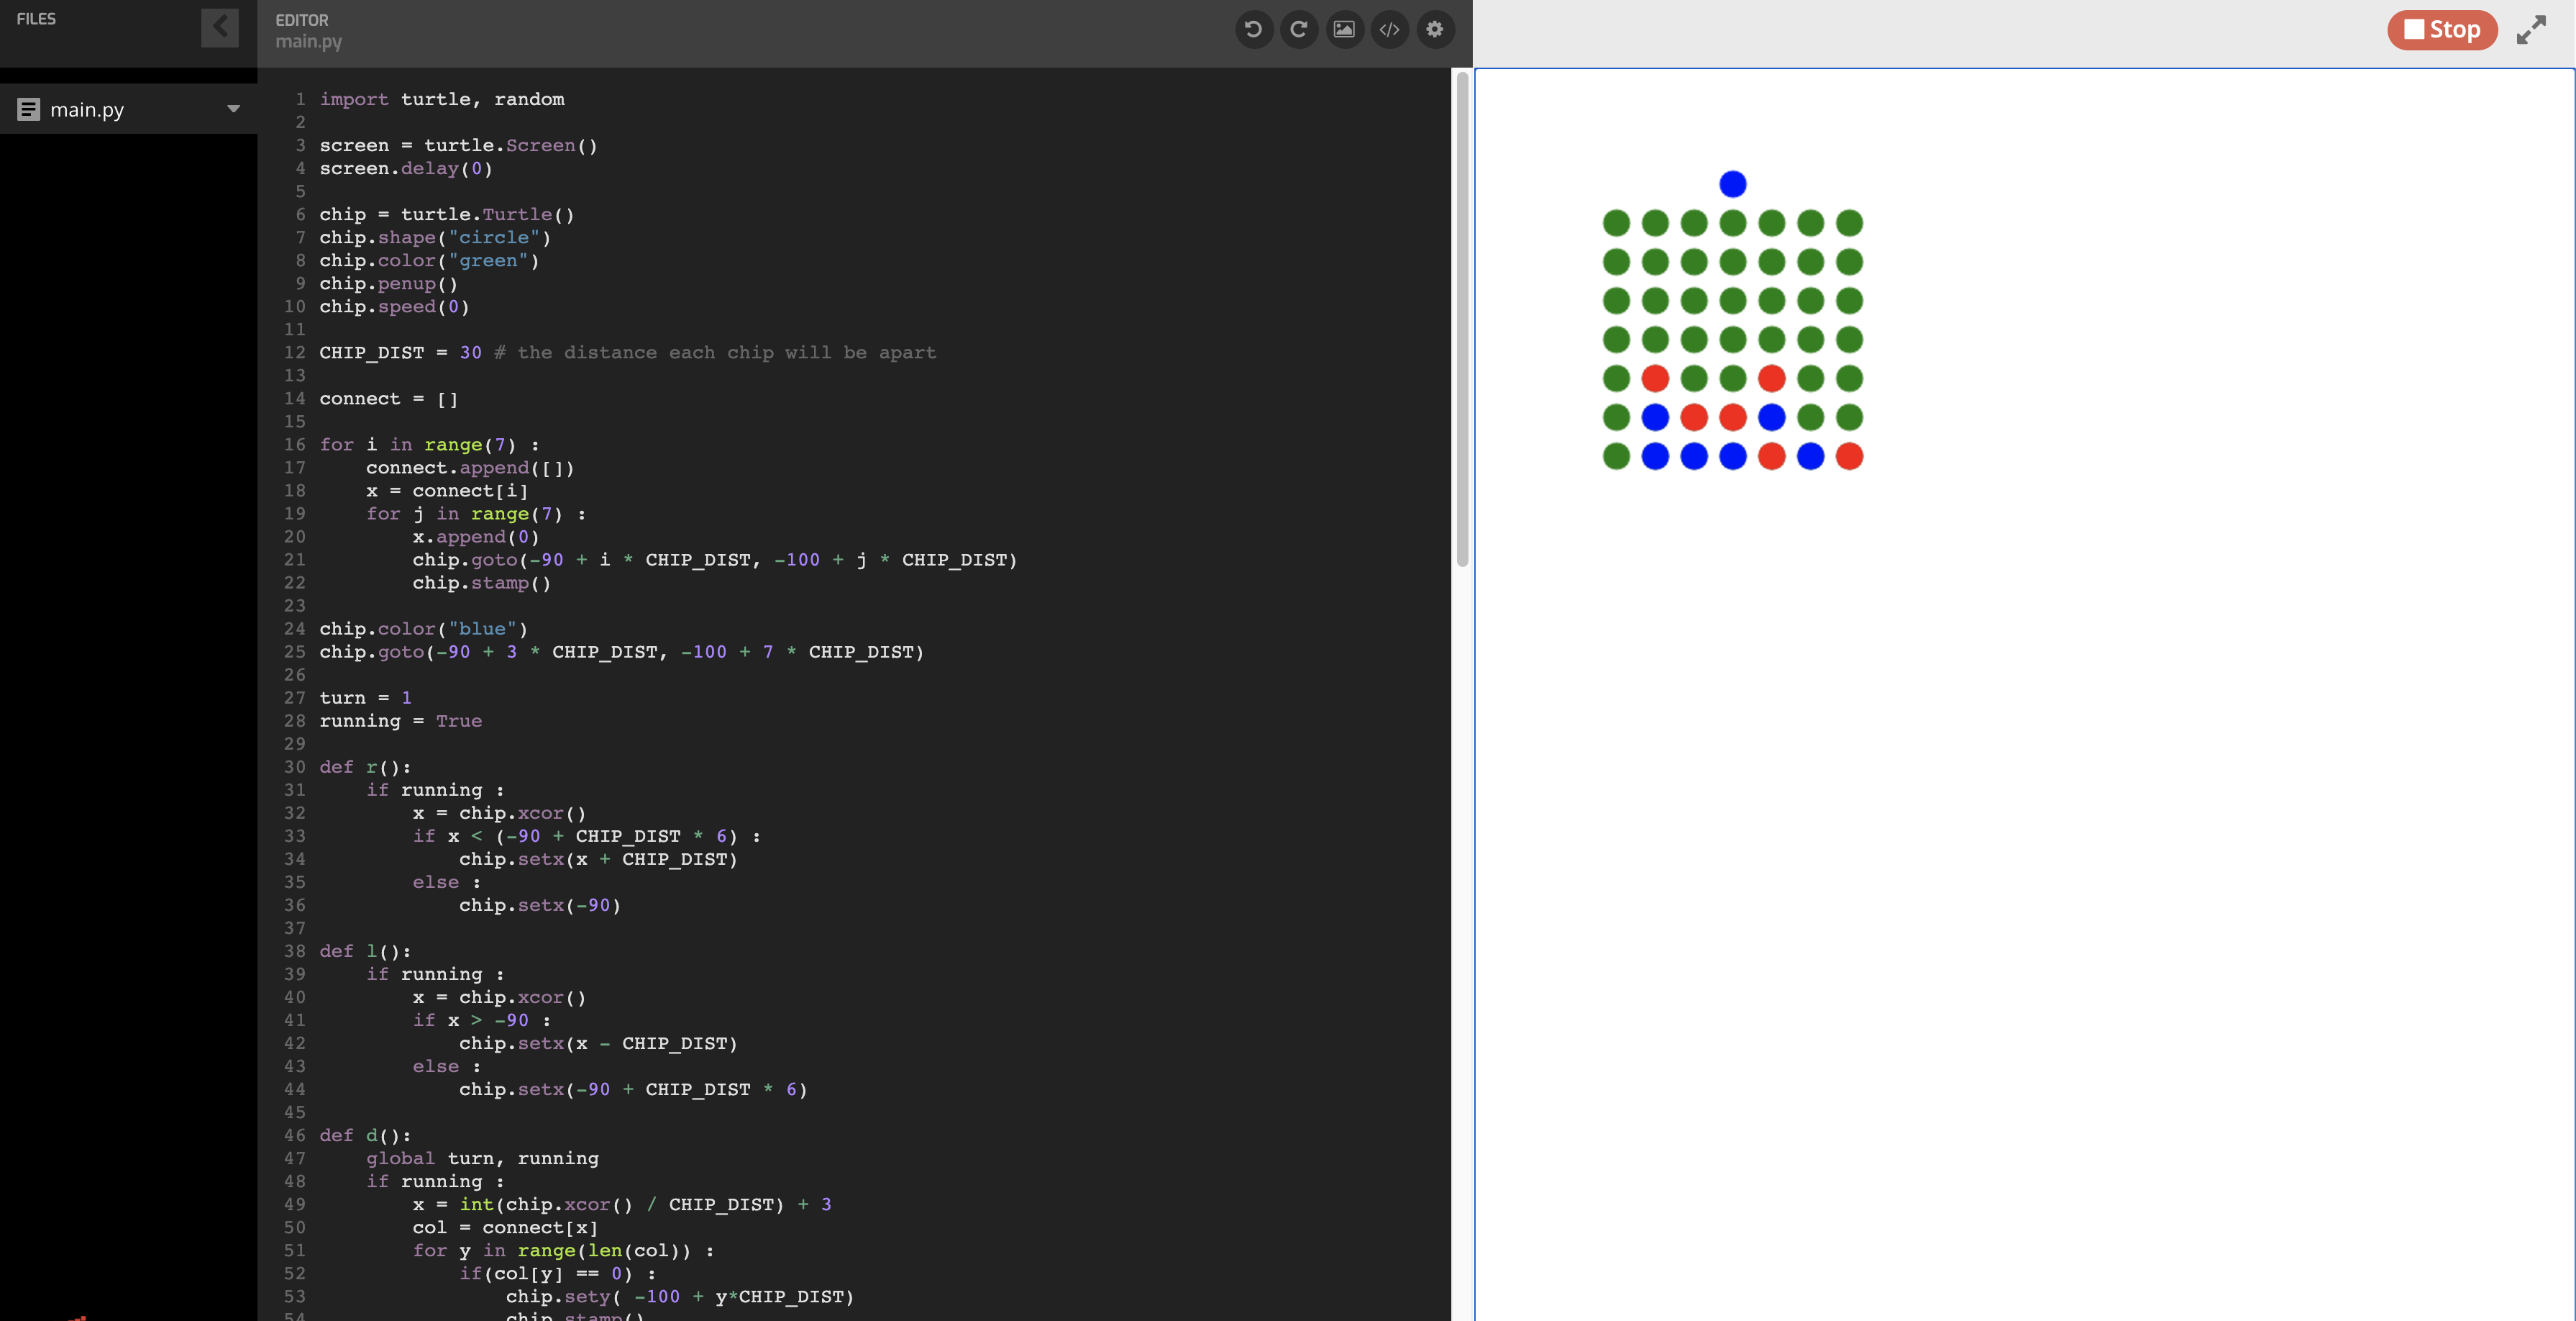Viewport: 2576px width, 1321px height.
Task: Click the EDITOR main.py header label
Action: point(308,30)
